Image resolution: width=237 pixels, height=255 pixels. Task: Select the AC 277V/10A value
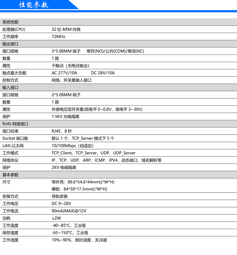(x=64, y=73)
